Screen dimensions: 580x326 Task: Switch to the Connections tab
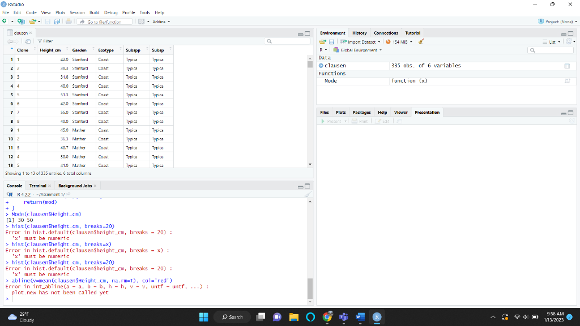click(386, 33)
